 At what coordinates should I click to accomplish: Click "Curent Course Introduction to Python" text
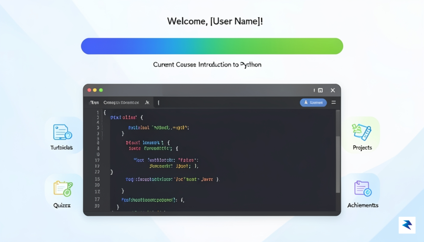click(207, 65)
